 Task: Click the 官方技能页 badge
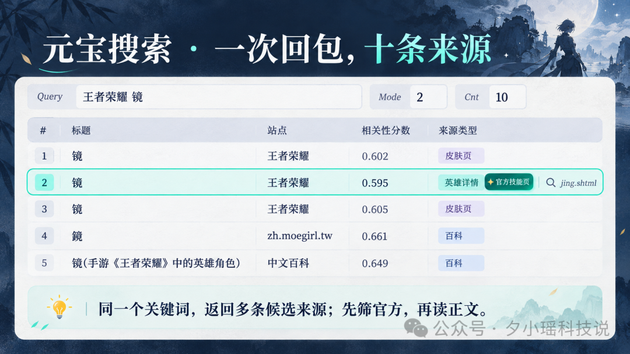coord(509,182)
